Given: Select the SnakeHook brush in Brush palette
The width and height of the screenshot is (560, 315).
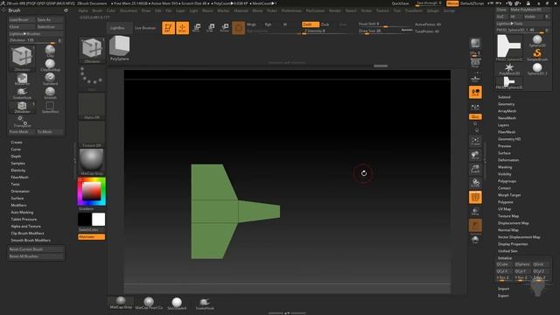Looking at the screenshot, I should [22, 94].
